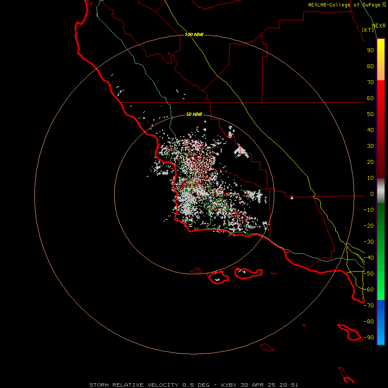The image size is (388, 388).
Task: Click the -10 value on velocity scale
Action: [369, 210]
